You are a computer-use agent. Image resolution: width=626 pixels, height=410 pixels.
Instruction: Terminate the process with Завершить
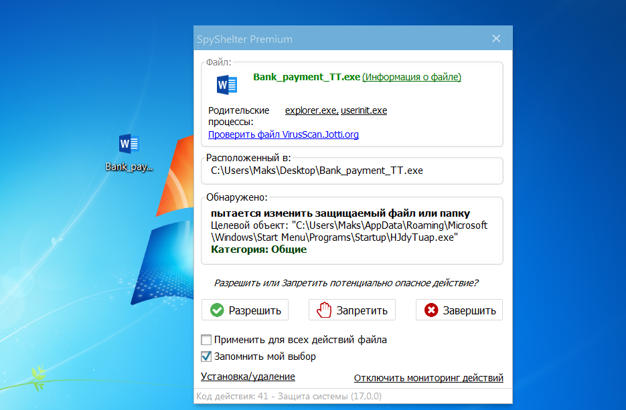pyautogui.click(x=459, y=310)
